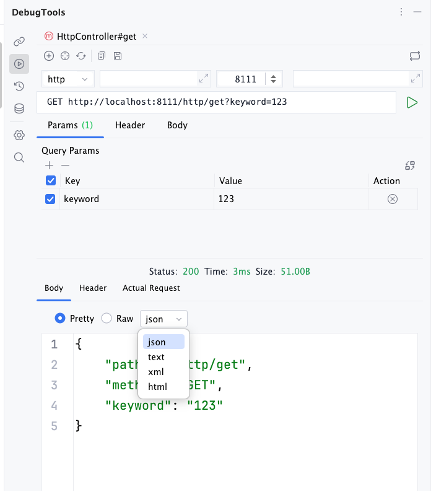Click the add (plus circle) toolbar icon
The height and width of the screenshot is (491, 431).
(x=49, y=56)
